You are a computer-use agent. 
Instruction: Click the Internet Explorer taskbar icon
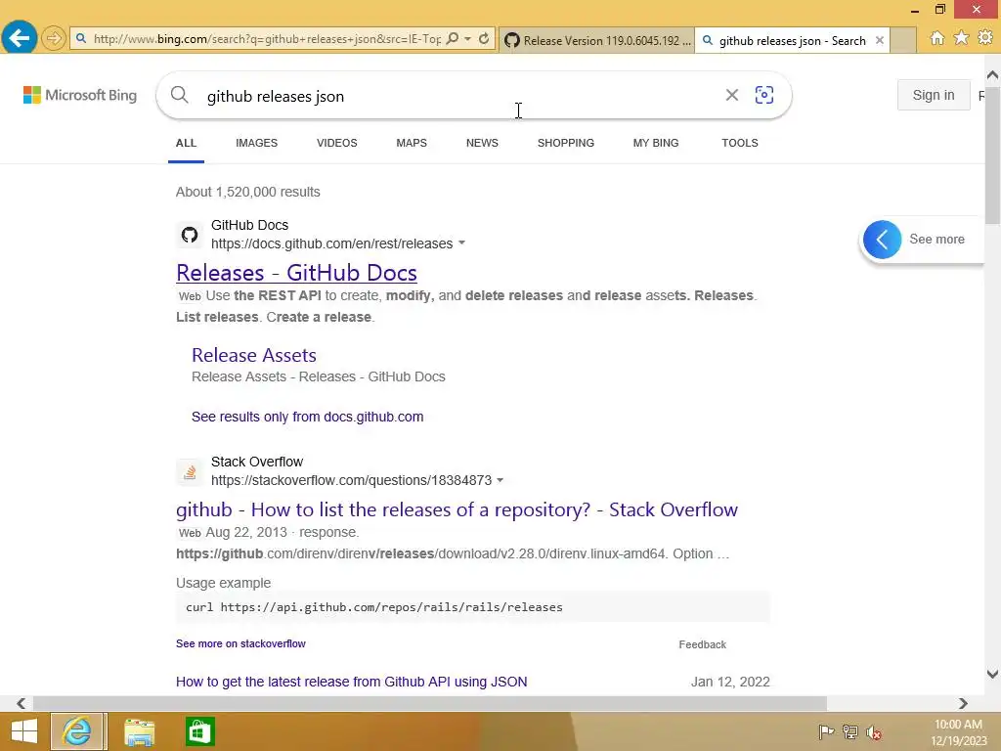tap(77, 731)
